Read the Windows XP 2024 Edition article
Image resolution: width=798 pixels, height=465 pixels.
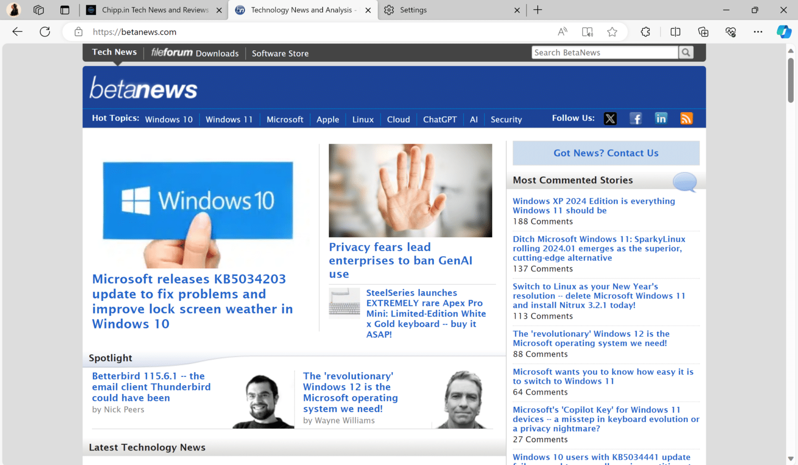pos(594,206)
